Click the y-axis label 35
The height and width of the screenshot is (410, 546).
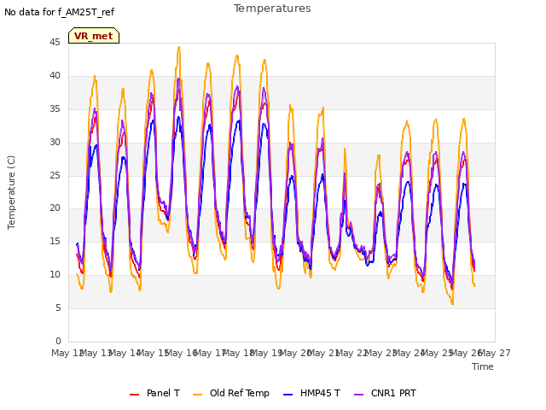tap(55, 108)
